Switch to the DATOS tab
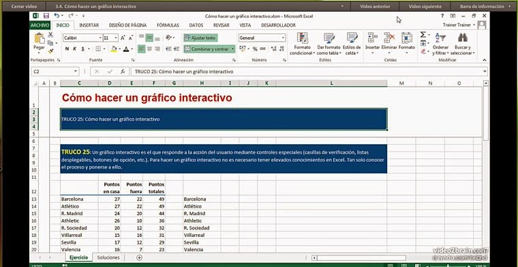 (x=196, y=25)
